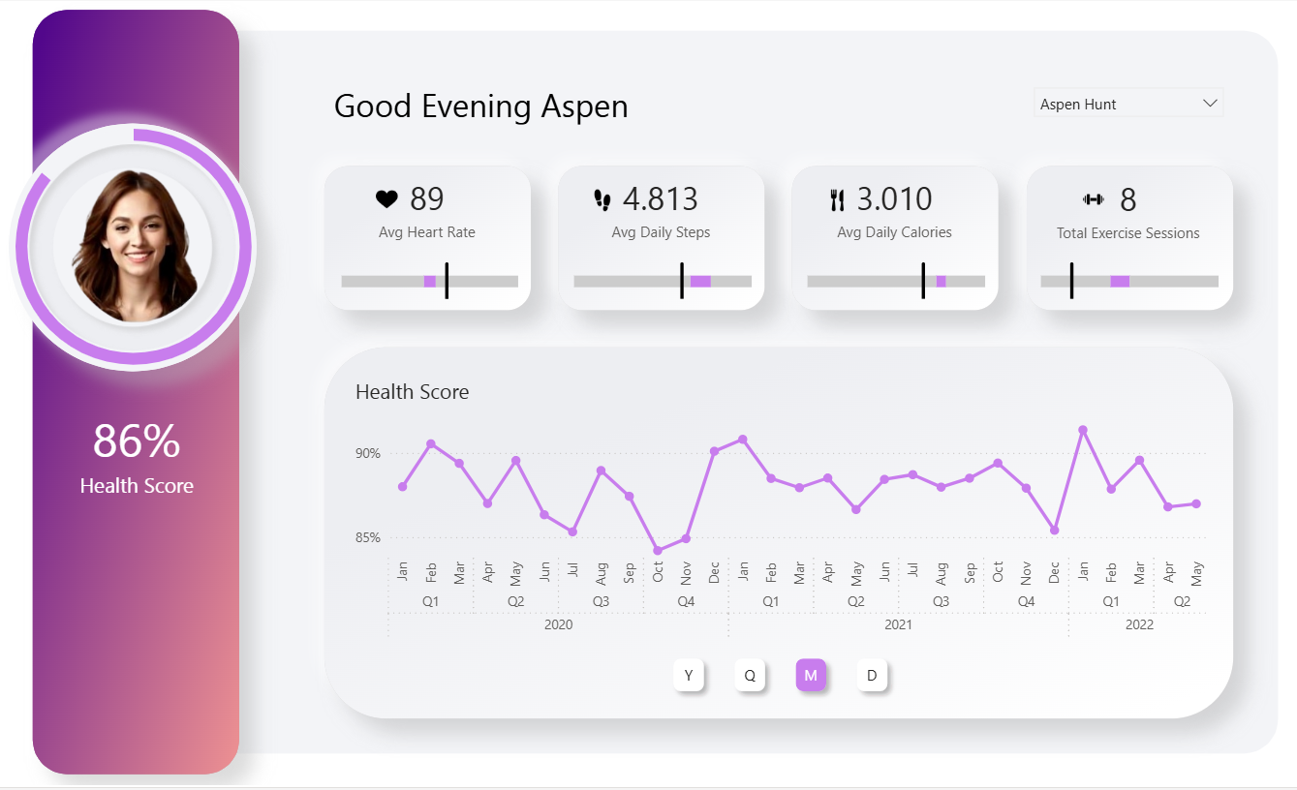Switch chart to yearly view with Y
1297x790 pixels.
(x=689, y=676)
